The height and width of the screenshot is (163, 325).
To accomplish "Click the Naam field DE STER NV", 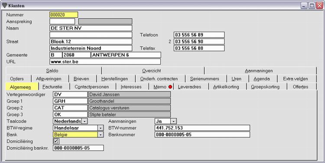I will [91, 28].
